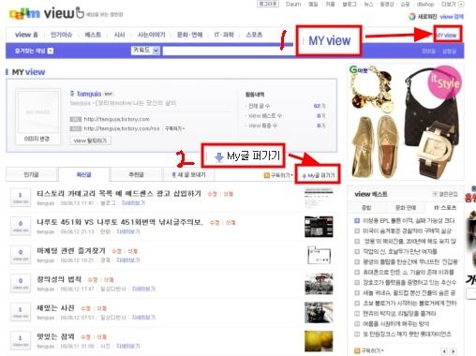Screen dimensions: 476x356
Task: Click the RSS icon beside 구독하기 above the post list
Action: pyautogui.click(x=267, y=175)
